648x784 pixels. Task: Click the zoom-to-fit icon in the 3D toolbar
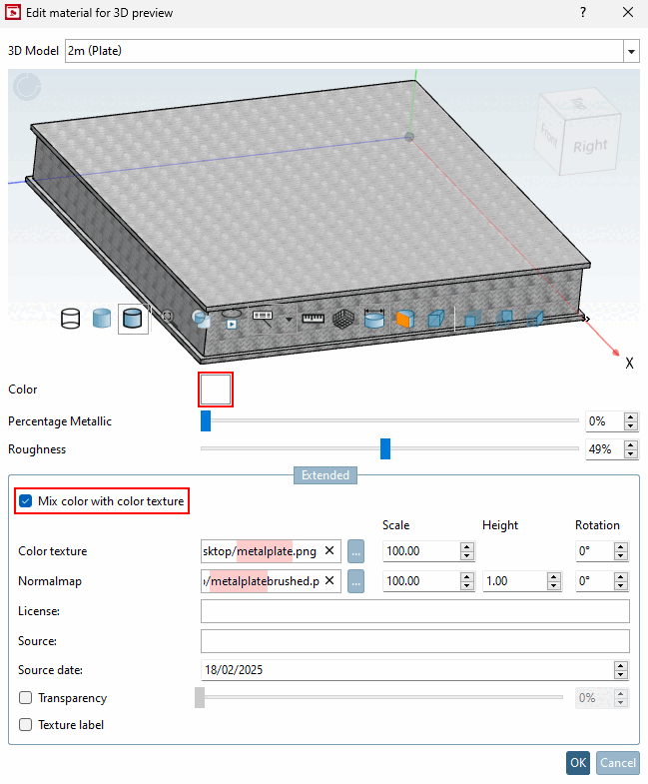168,316
